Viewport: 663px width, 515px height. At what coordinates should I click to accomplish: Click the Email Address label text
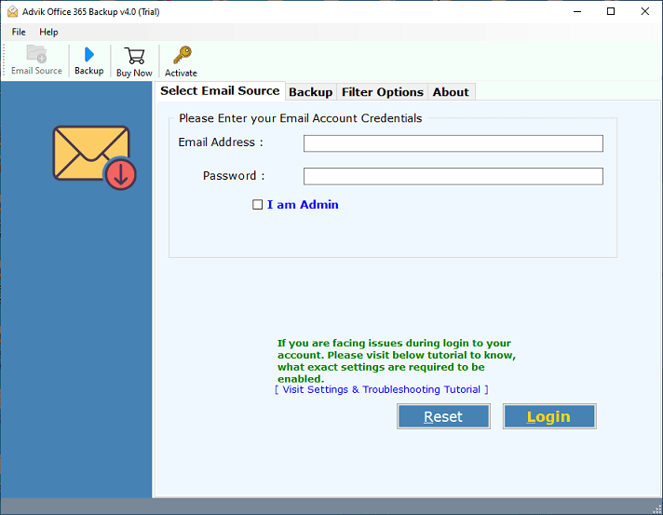click(x=221, y=142)
